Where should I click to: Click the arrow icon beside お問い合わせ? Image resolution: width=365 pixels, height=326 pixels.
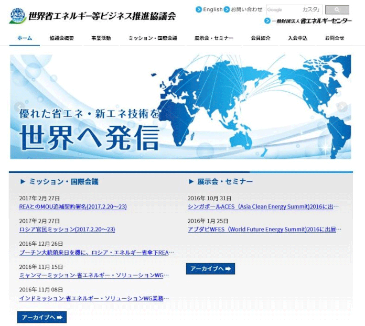point(227,9)
